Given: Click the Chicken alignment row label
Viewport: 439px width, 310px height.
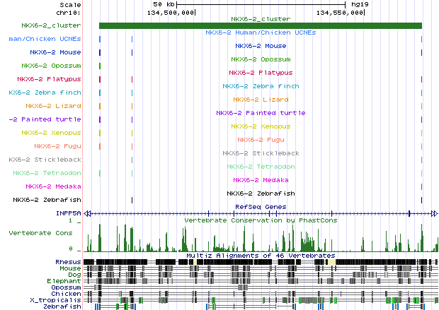Looking at the screenshot, I should click(x=67, y=294).
